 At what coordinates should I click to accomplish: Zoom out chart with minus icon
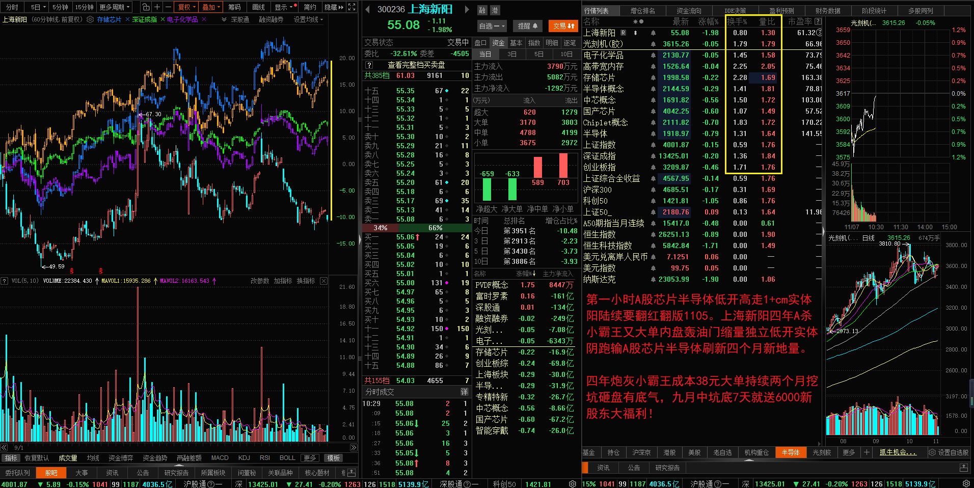[168, 7]
